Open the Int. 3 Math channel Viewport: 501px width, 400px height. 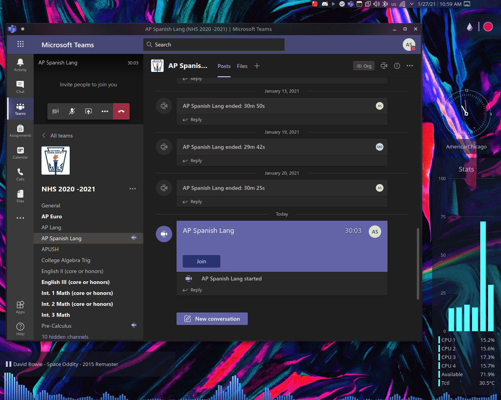[88, 315]
